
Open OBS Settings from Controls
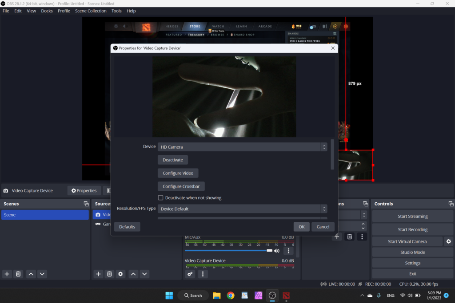(x=413, y=263)
